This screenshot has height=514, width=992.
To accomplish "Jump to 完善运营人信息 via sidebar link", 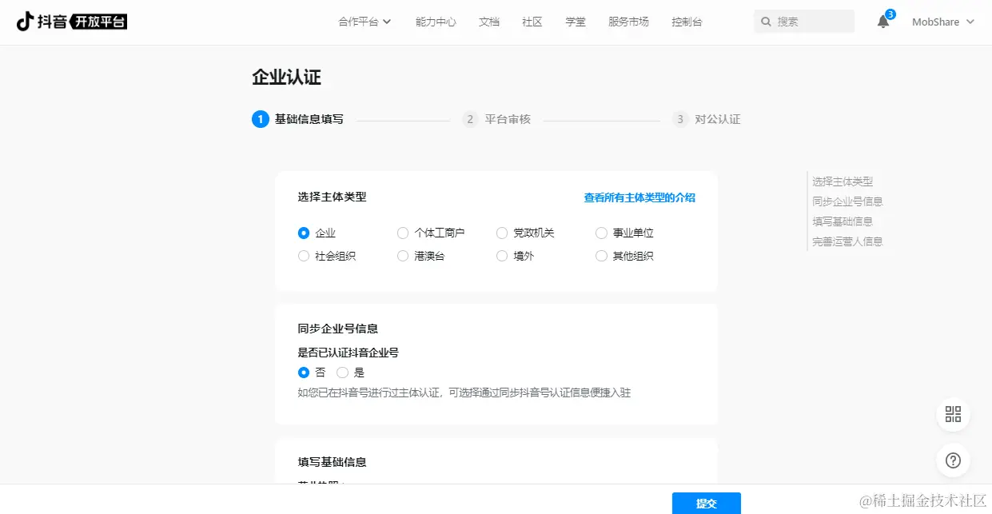I will [x=847, y=241].
